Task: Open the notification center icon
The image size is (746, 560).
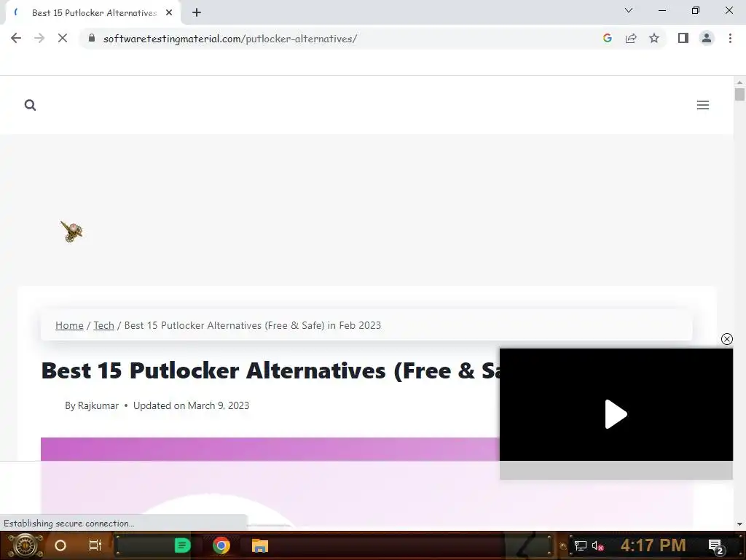Action: click(717, 546)
